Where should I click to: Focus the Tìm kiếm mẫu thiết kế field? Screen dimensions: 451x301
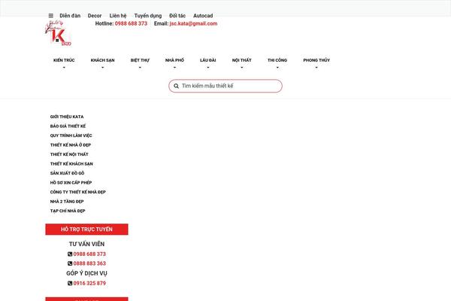tap(225, 86)
